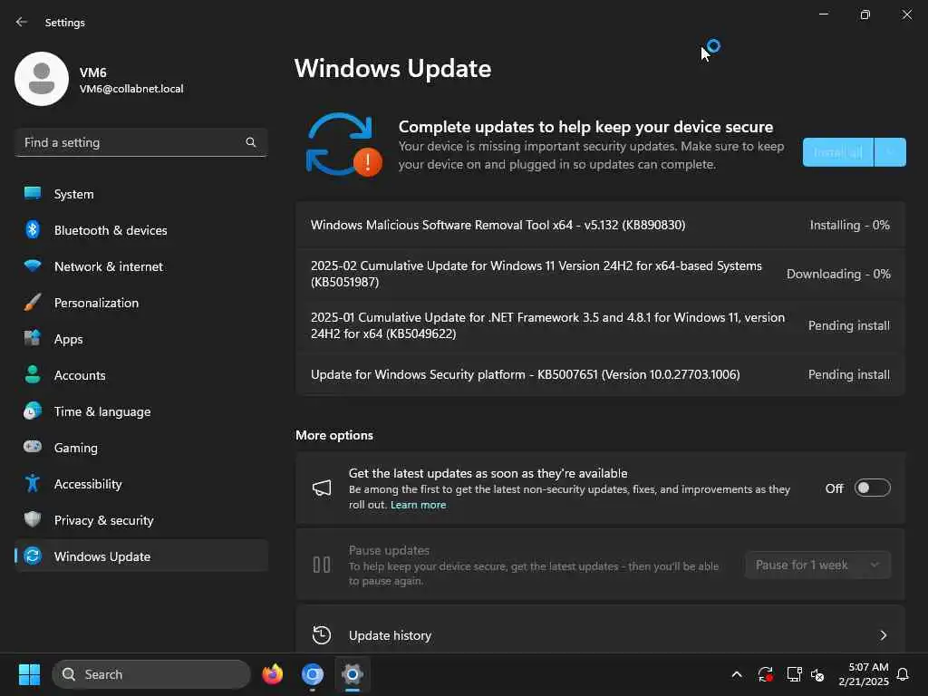Click the search magnifier in Find a setting

pos(250,142)
